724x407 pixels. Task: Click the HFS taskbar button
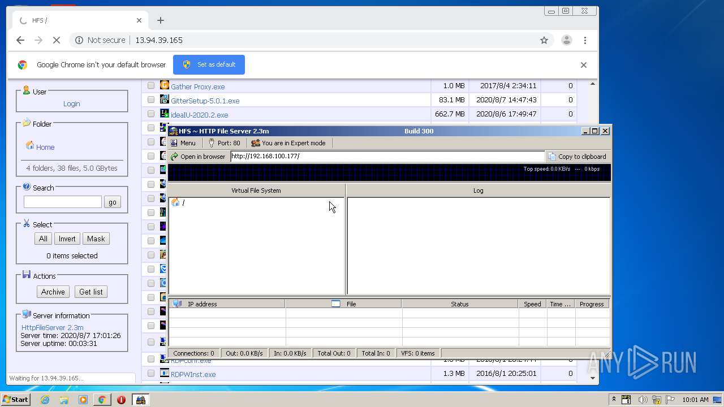[x=140, y=400]
